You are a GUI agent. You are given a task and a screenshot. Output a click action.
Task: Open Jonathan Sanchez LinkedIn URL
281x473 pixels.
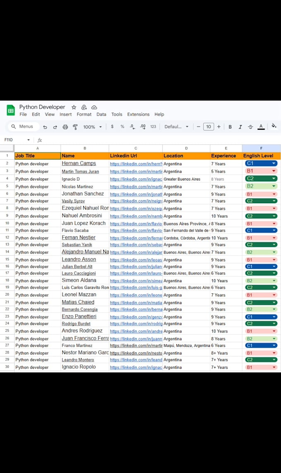(x=136, y=194)
